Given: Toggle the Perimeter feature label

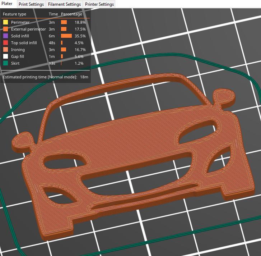Looking at the screenshot, I should pyautogui.click(x=20, y=22).
